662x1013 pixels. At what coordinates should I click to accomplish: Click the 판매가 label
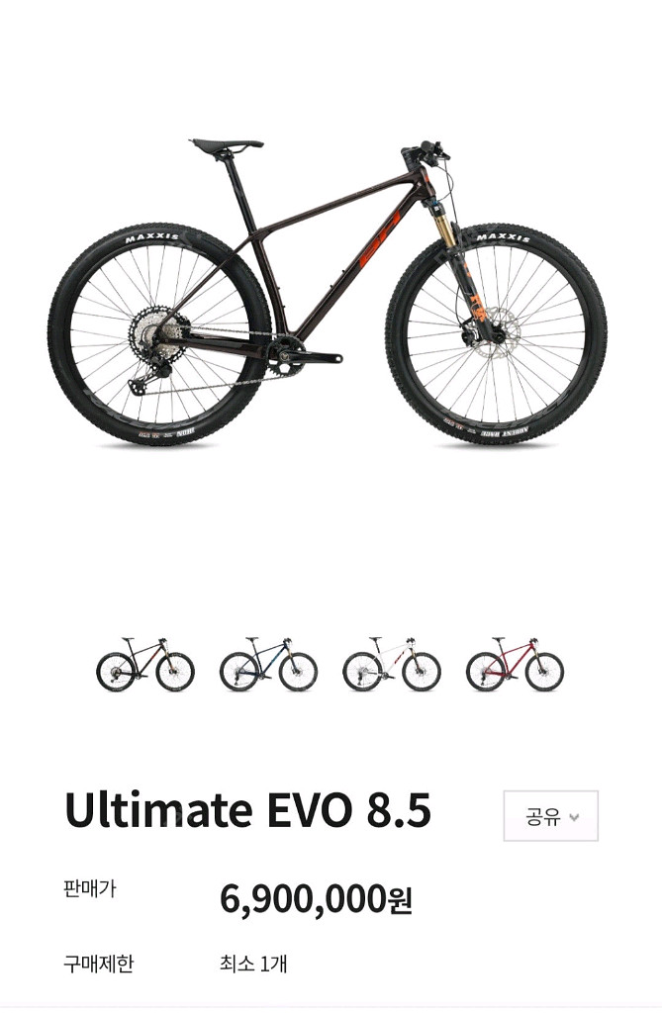click(89, 888)
